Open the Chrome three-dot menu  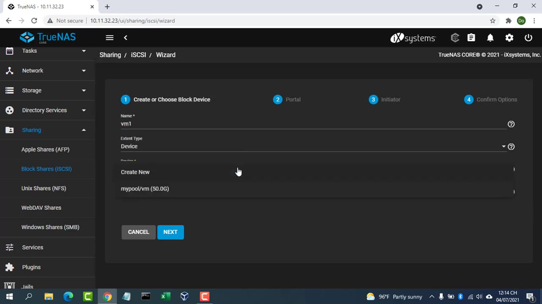534,21
